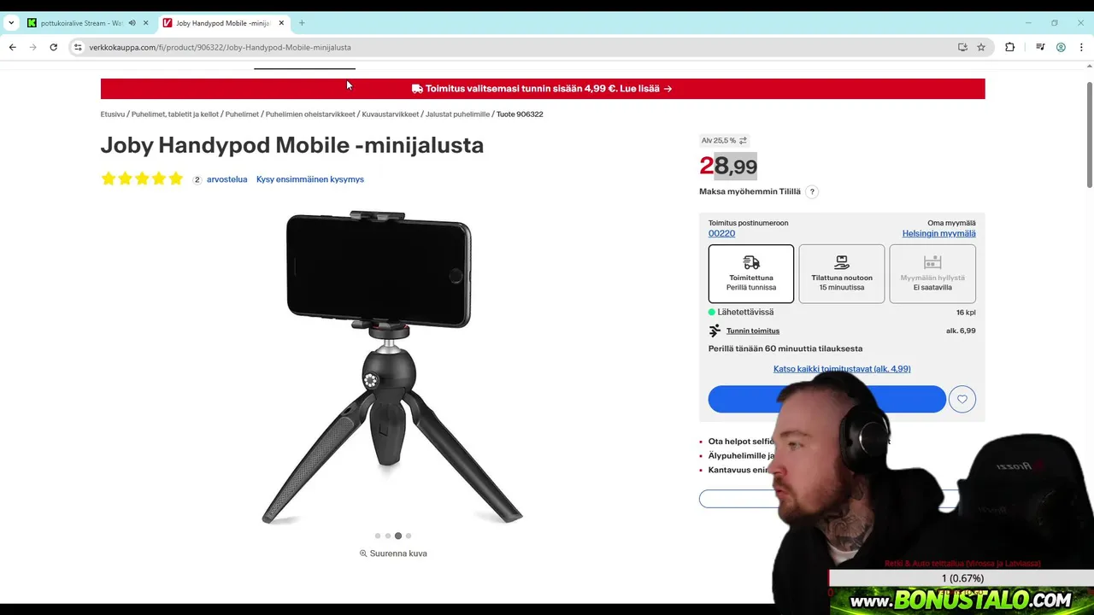Click the Lähetettävissä availability status
1094x615 pixels.
click(x=741, y=312)
